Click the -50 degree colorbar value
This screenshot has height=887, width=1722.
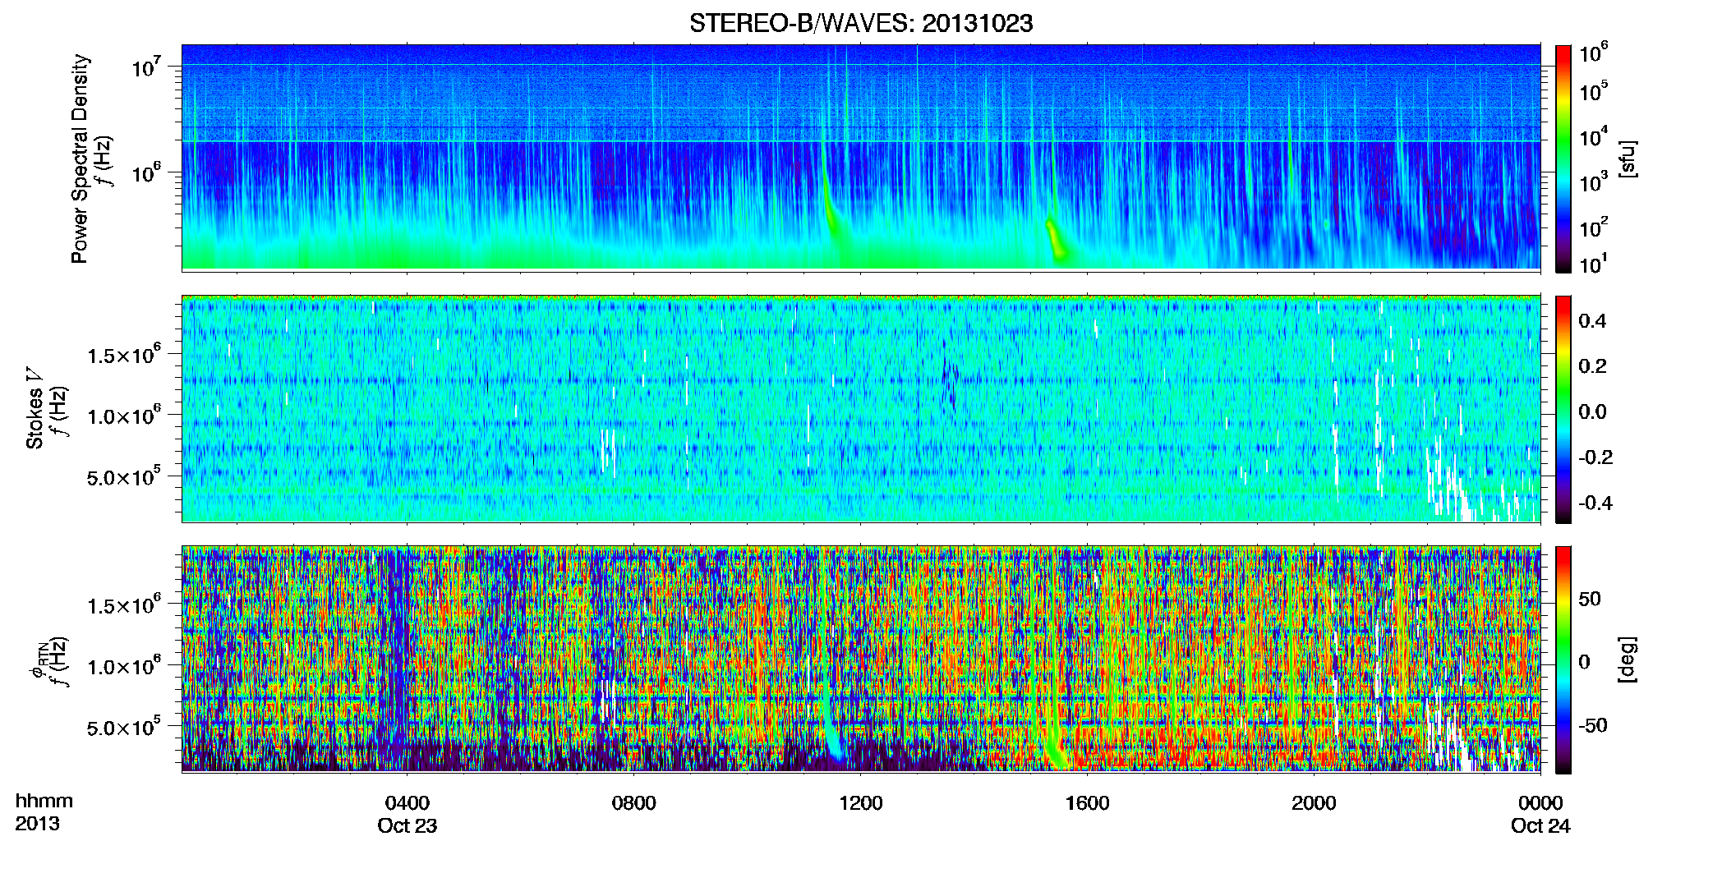point(1592,725)
